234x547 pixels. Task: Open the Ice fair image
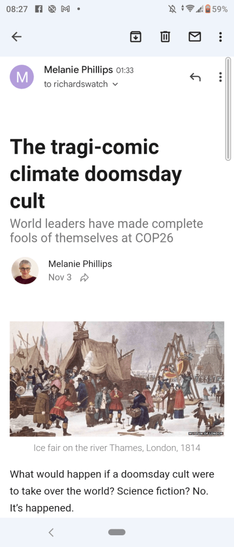click(x=117, y=379)
